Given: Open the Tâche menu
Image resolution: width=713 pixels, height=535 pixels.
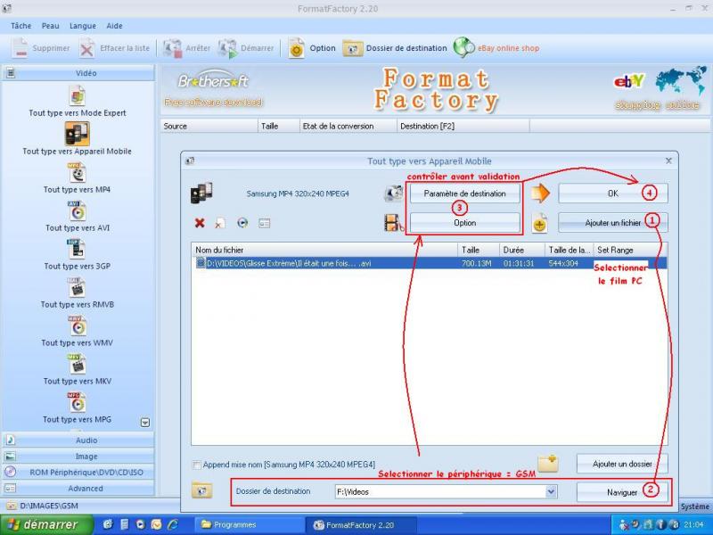Looking at the screenshot, I should pos(20,26).
